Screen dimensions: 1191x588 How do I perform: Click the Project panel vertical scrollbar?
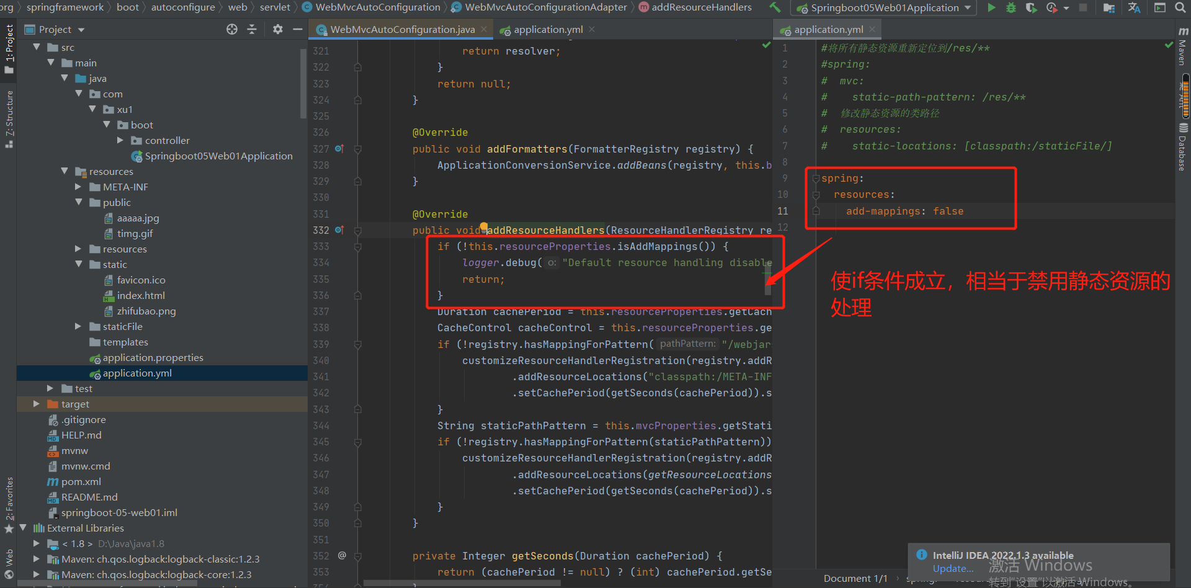tap(303, 82)
